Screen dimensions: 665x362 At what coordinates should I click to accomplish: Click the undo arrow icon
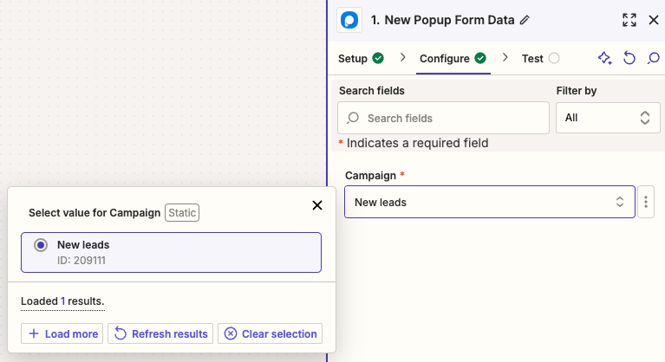[630, 59]
